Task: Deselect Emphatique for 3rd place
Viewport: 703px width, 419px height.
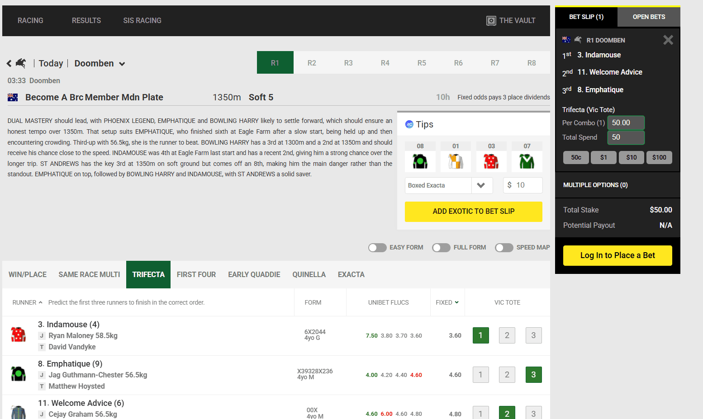Action: [x=534, y=375]
